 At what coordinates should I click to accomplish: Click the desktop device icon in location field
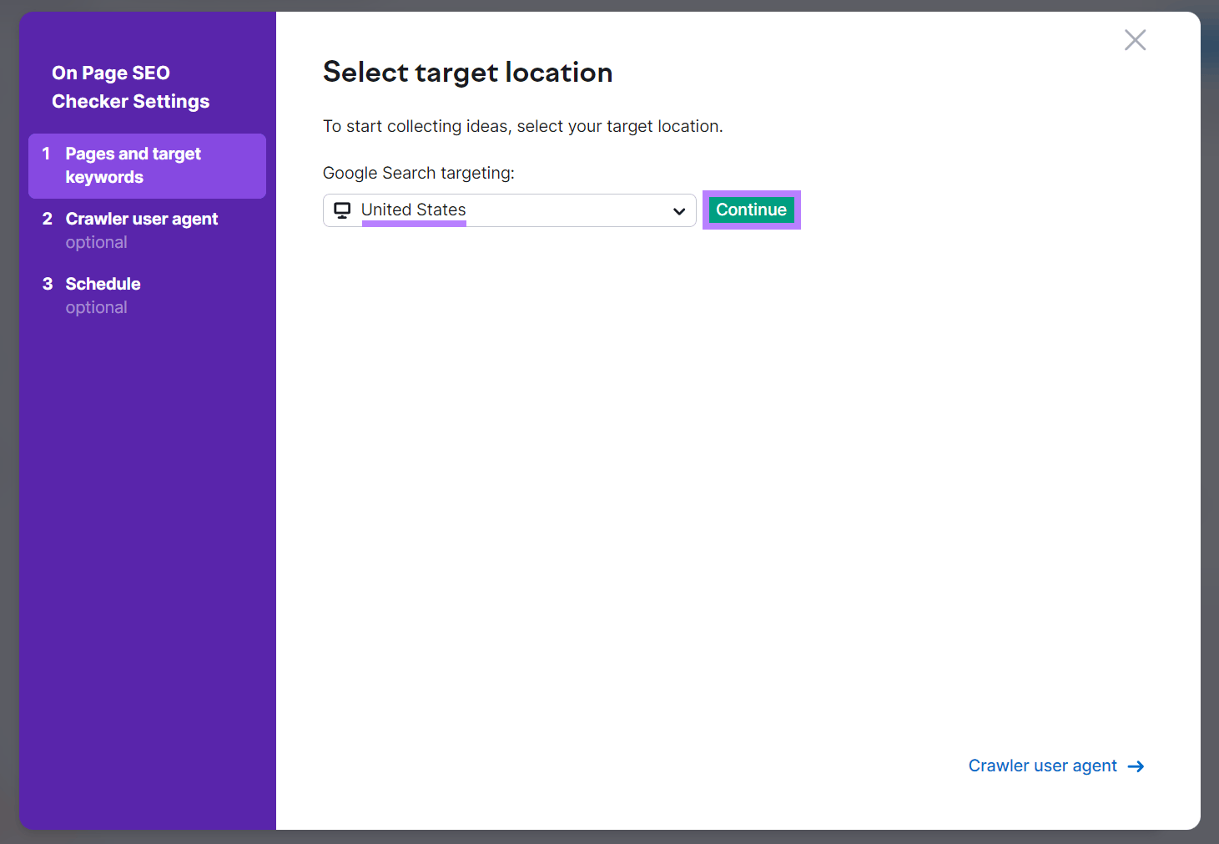pyautogui.click(x=342, y=210)
